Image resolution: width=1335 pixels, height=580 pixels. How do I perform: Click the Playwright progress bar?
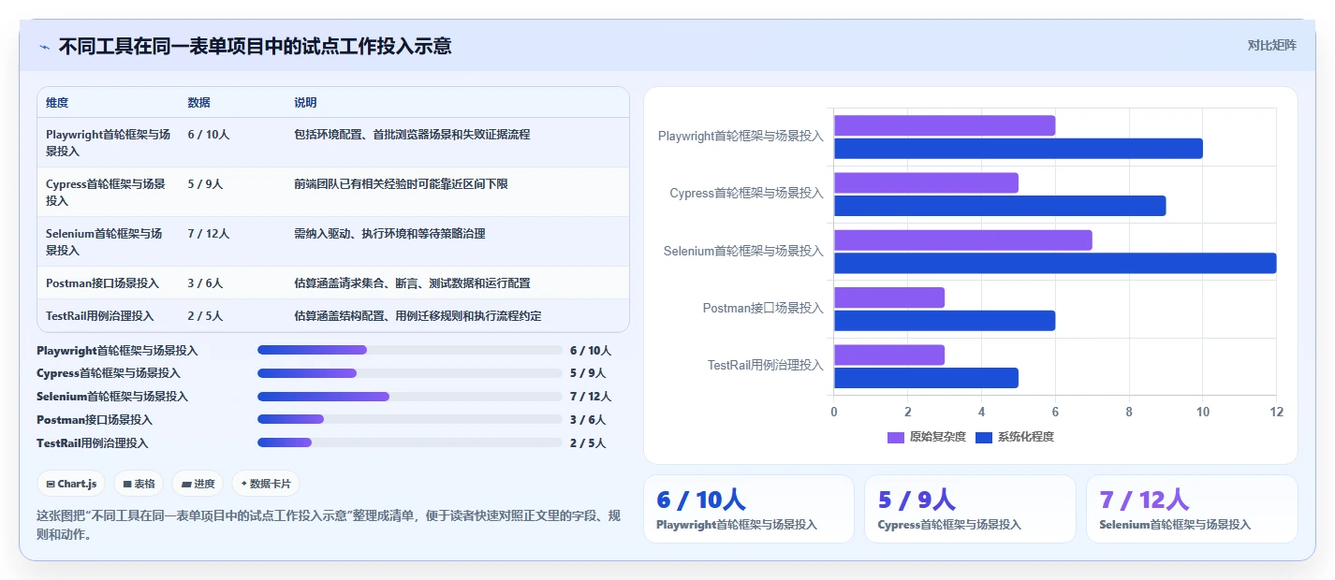tap(410, 350)
